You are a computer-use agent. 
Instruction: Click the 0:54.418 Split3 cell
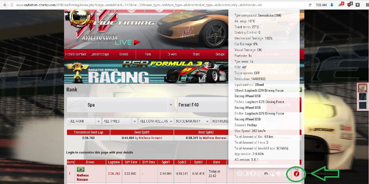(198, 174)
